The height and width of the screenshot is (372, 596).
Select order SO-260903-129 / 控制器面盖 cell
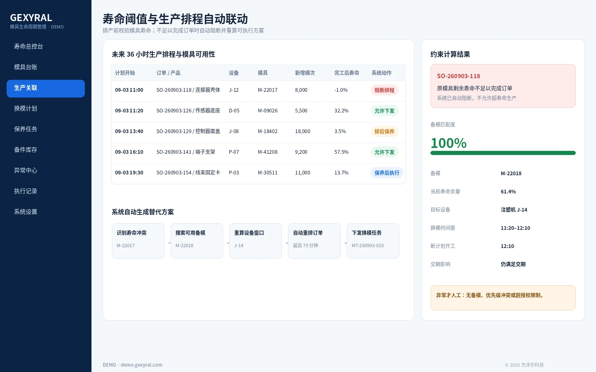pyautogui.click(x=188, y=131)
